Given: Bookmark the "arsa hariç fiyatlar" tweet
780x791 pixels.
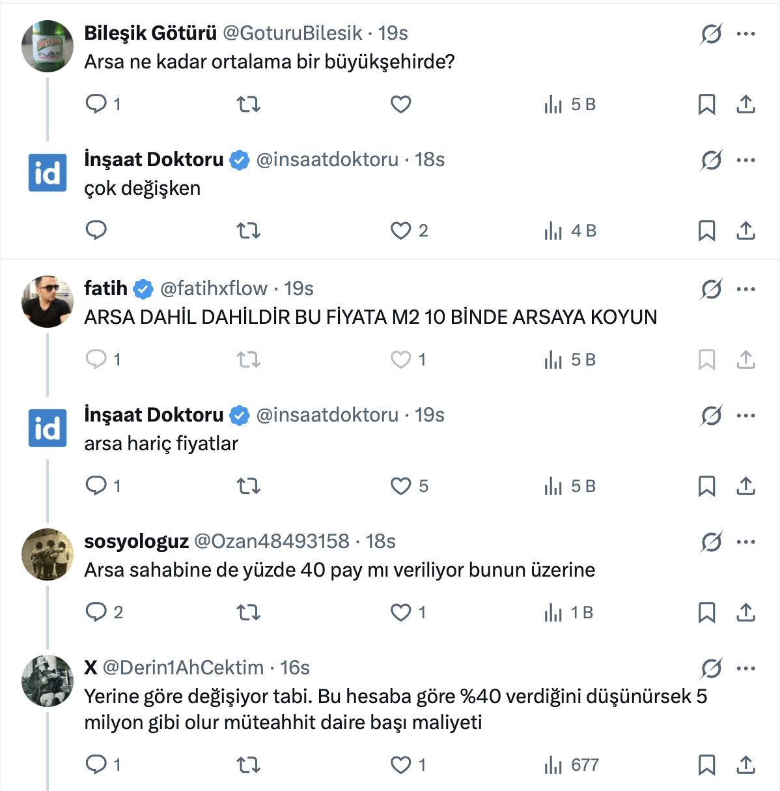Looking at the screenshot, I should (706, 486).
